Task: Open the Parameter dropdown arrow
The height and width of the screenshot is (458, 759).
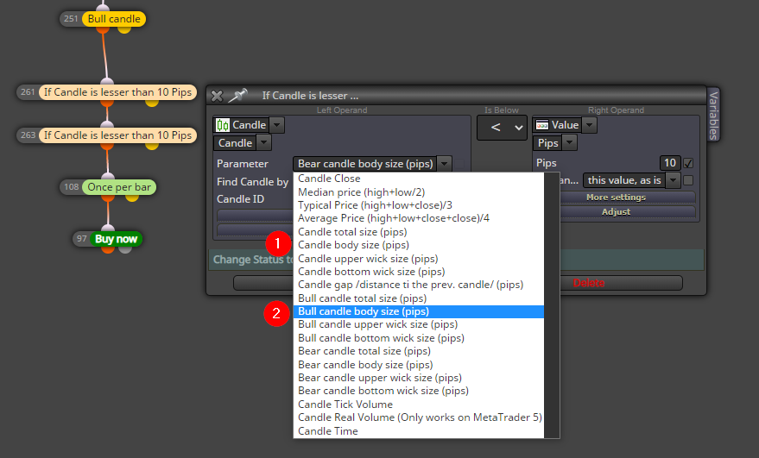Action: [444, 164]
